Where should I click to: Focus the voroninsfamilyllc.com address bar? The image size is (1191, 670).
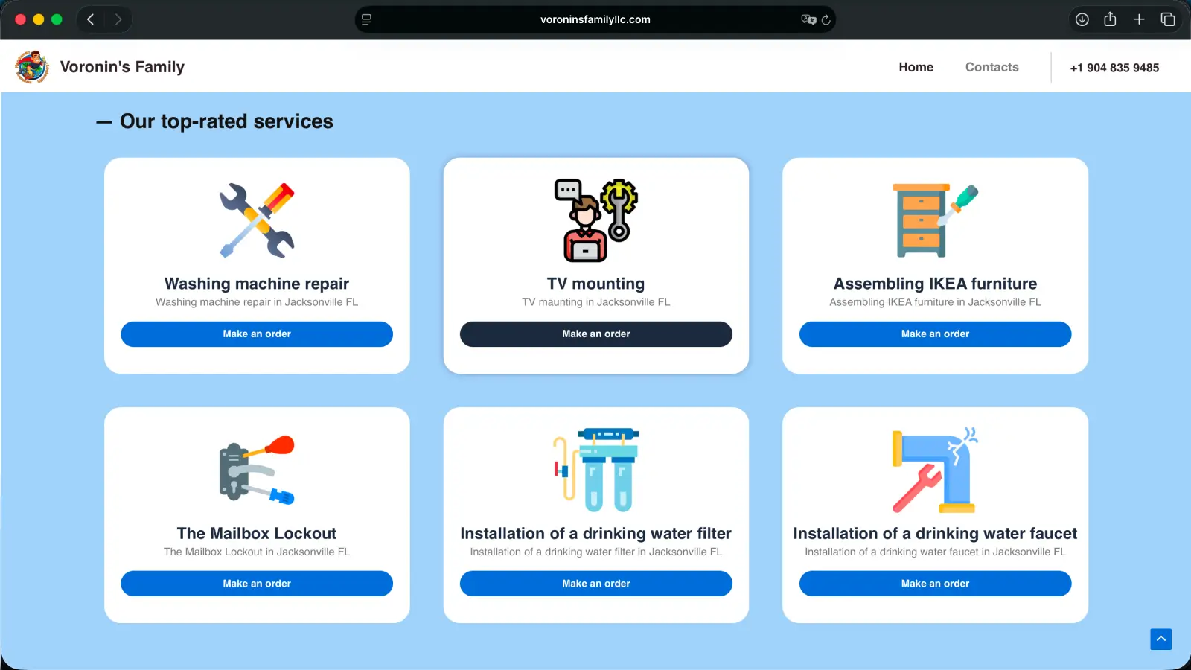595,19
